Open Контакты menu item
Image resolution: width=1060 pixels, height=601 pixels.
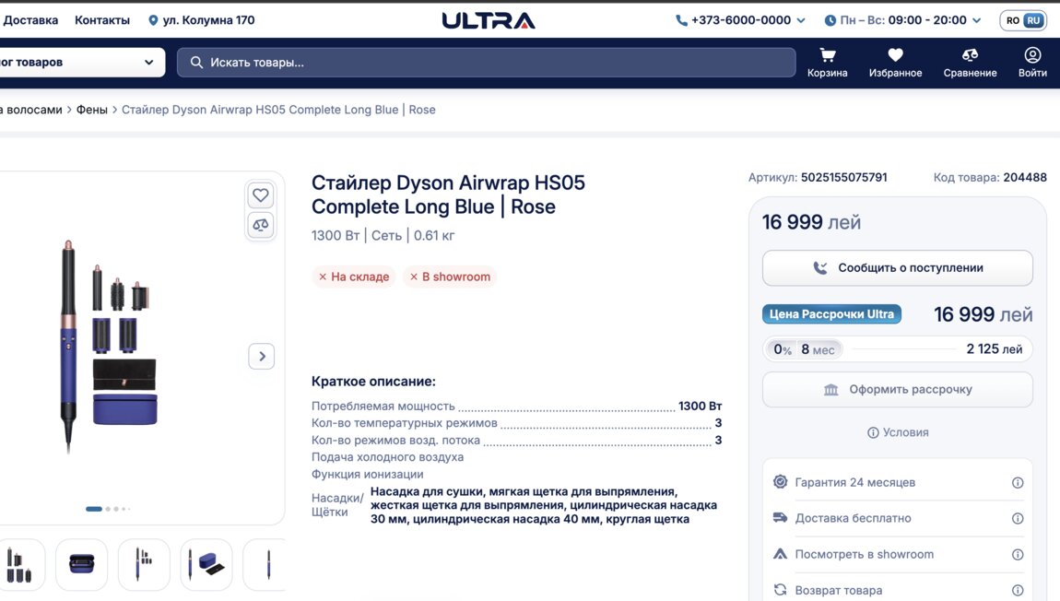[x=102, y=20]
